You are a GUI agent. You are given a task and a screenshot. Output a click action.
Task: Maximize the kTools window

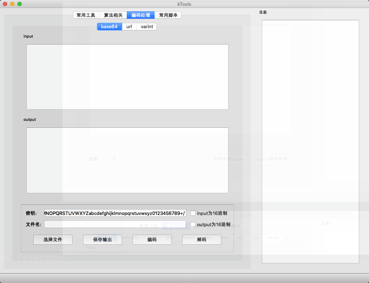point(20,4)
